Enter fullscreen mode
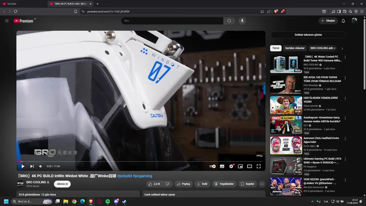Screen dimensions: 366x206 259,166
